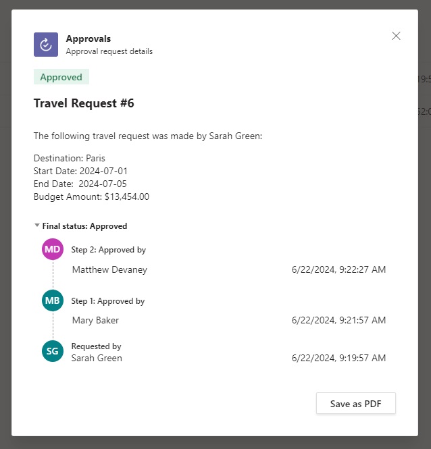Click the Approvals heading text

click(x=88, y=38)
